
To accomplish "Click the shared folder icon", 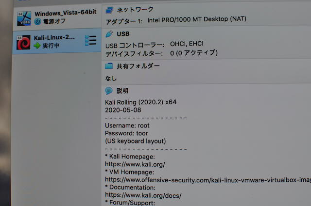I will tap(109, 66).
